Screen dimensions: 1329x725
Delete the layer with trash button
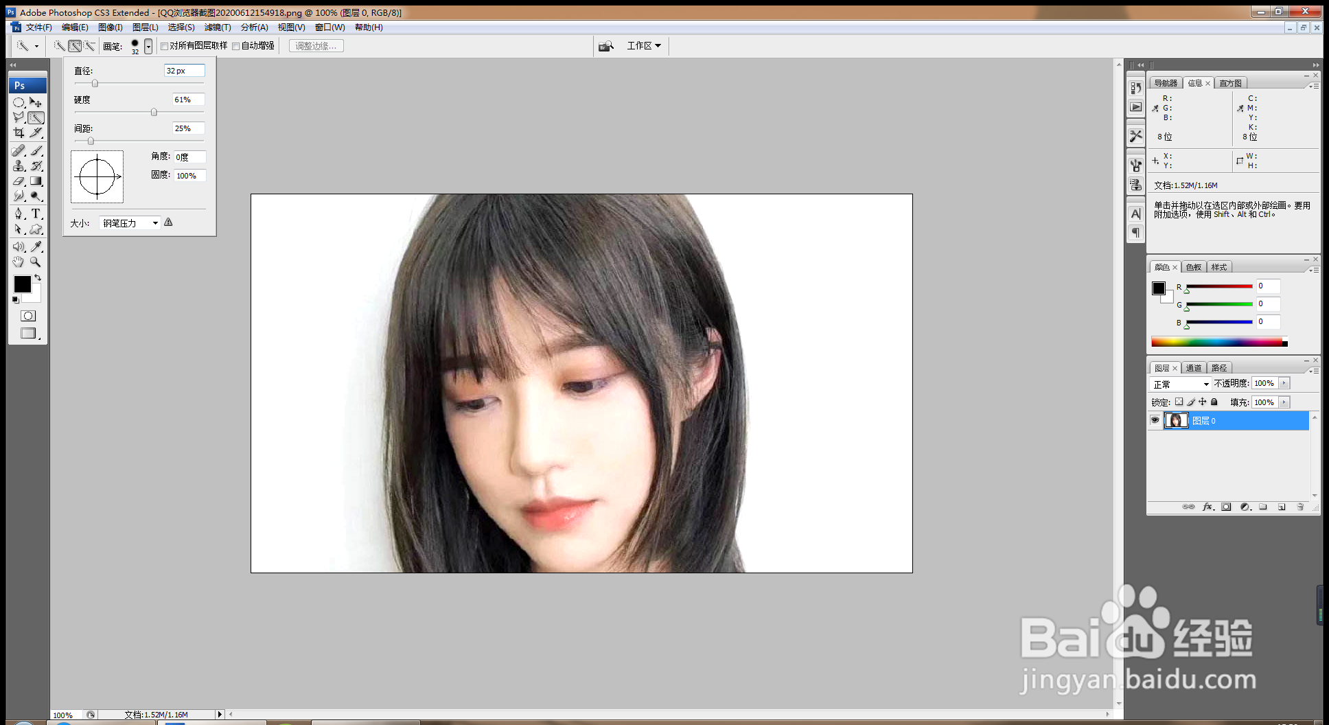[1300, 507]
